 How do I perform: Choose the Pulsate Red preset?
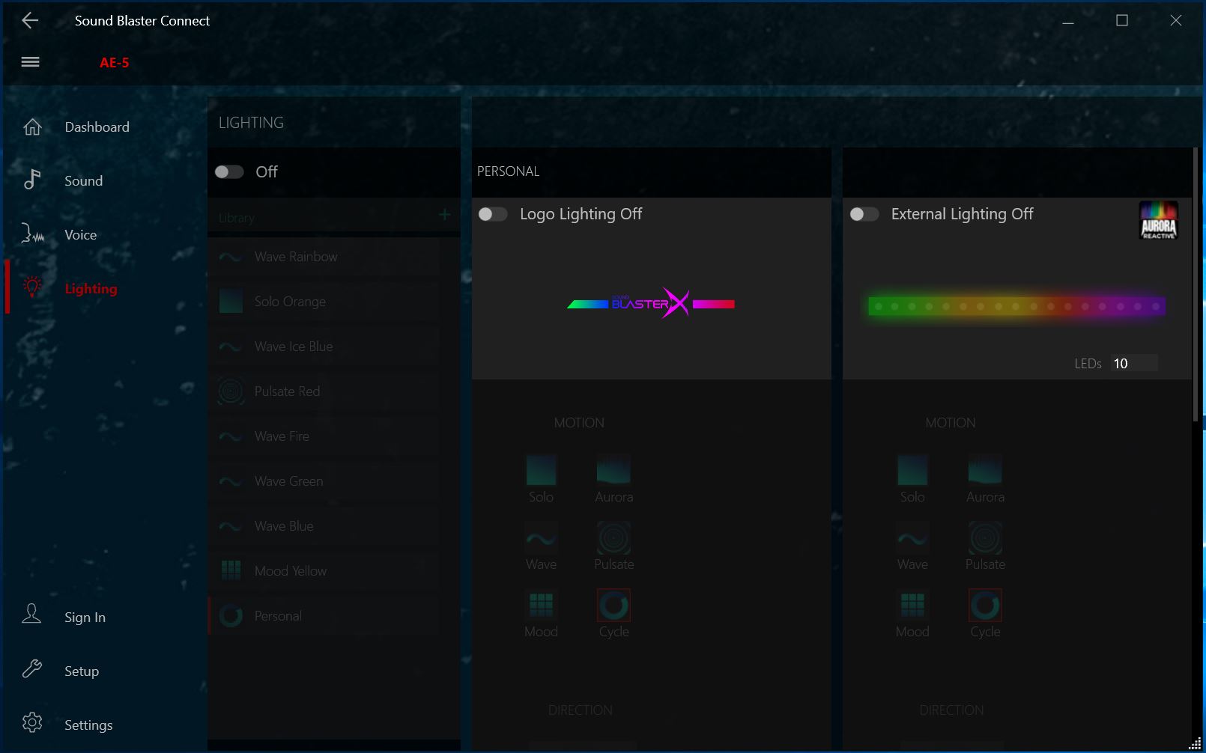tap(325, 391)
